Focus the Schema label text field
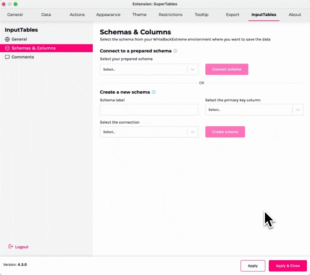 149,110
